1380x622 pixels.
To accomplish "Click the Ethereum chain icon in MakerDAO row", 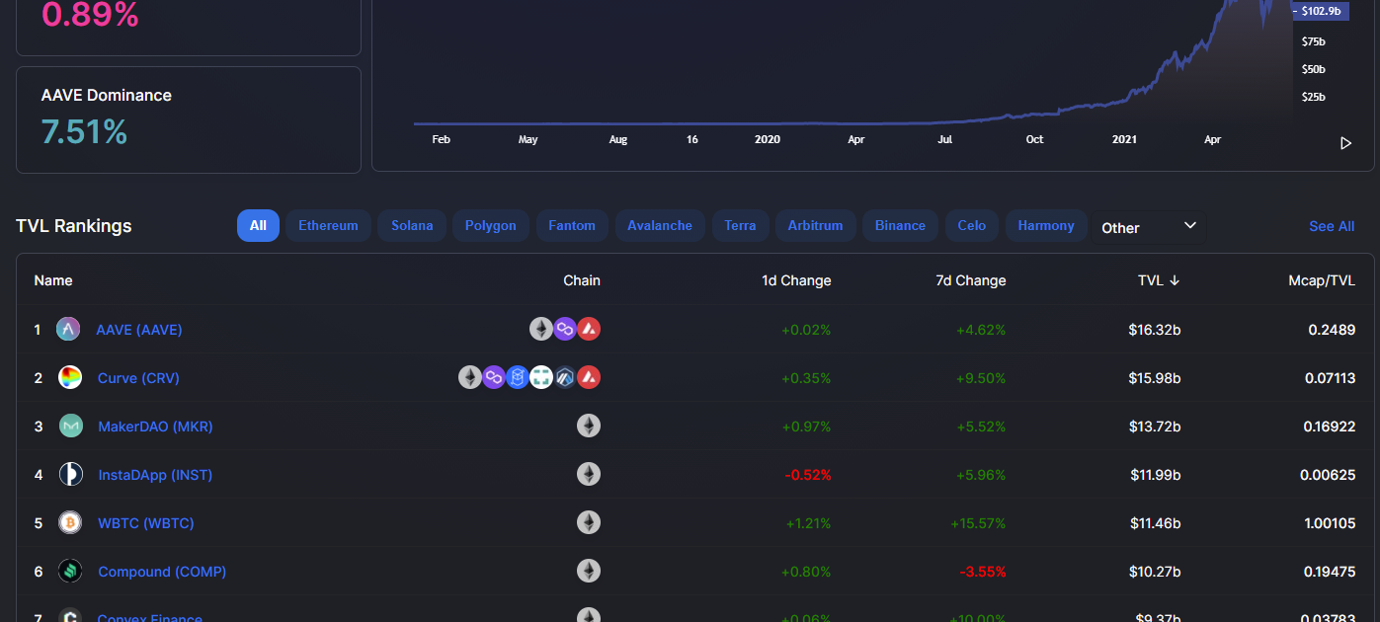I will point(589,427).
